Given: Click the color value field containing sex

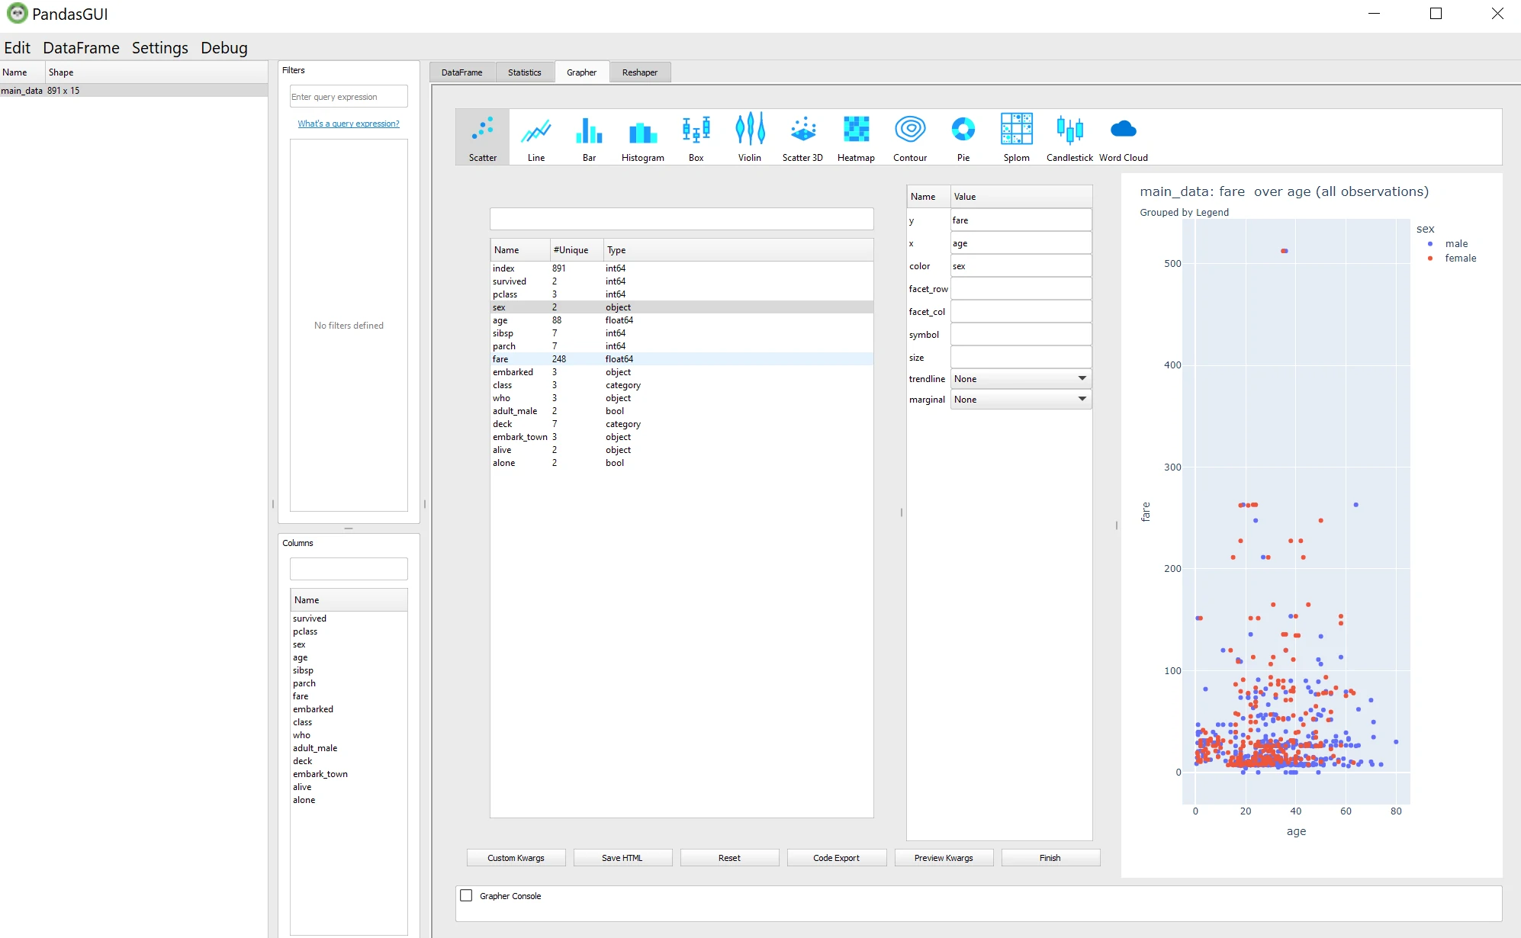Looking at the screenshot, I should coord(1021,266).
